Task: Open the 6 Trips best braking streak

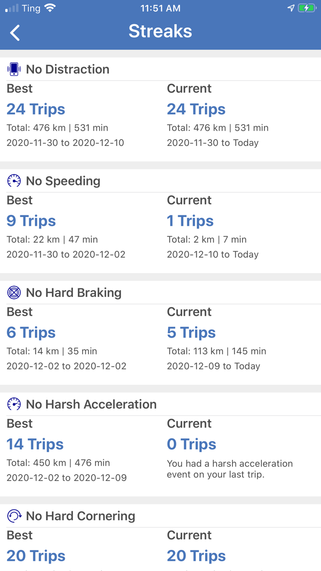Action: [x=31, y=332]
